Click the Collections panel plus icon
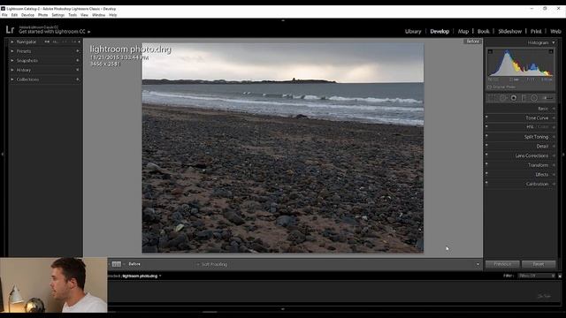 tap(78, 79)
